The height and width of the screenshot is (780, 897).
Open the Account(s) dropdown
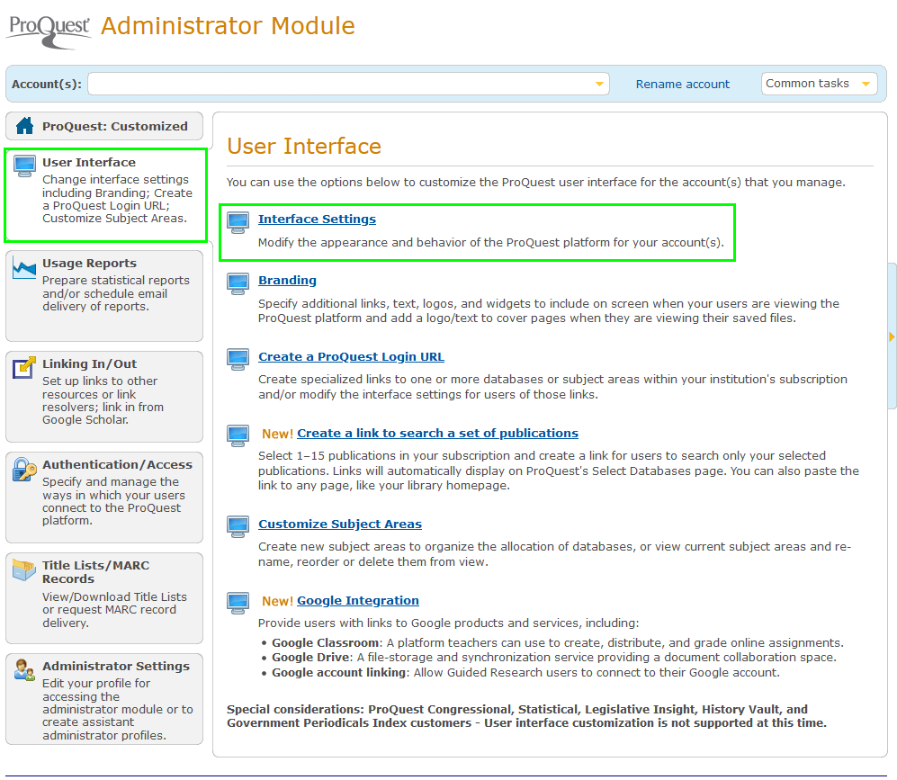[x=348, y=84]
